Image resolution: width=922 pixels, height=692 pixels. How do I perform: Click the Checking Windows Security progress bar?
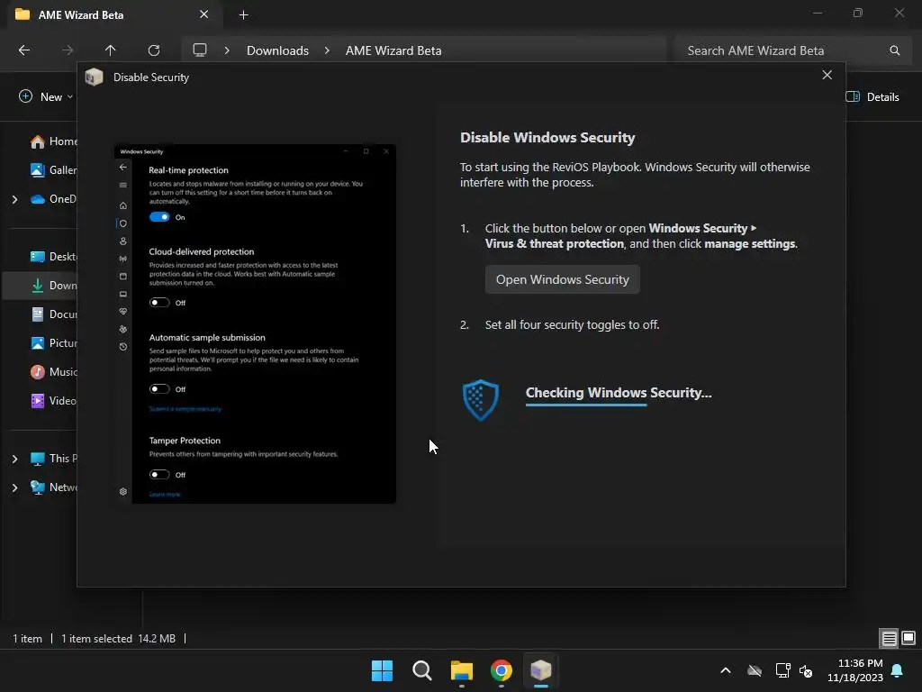tap(586, 405)
